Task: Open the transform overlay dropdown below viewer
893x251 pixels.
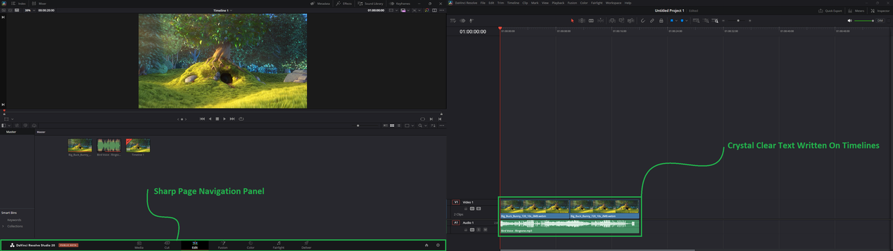Action: 12,119
